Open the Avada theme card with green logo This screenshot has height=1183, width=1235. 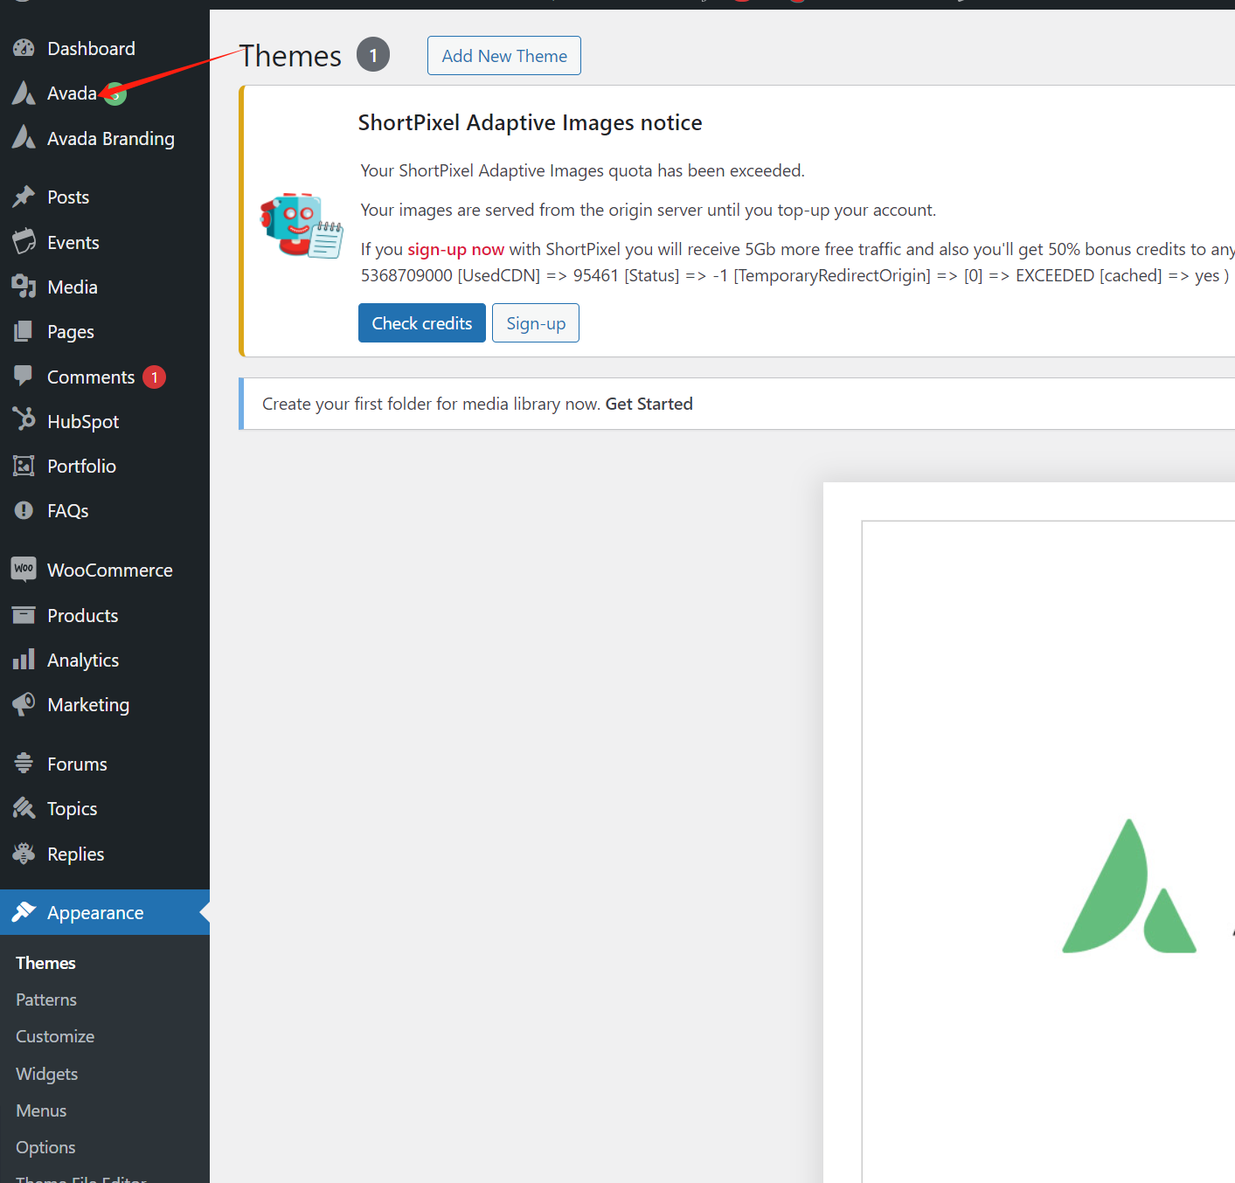point(1029,832)
